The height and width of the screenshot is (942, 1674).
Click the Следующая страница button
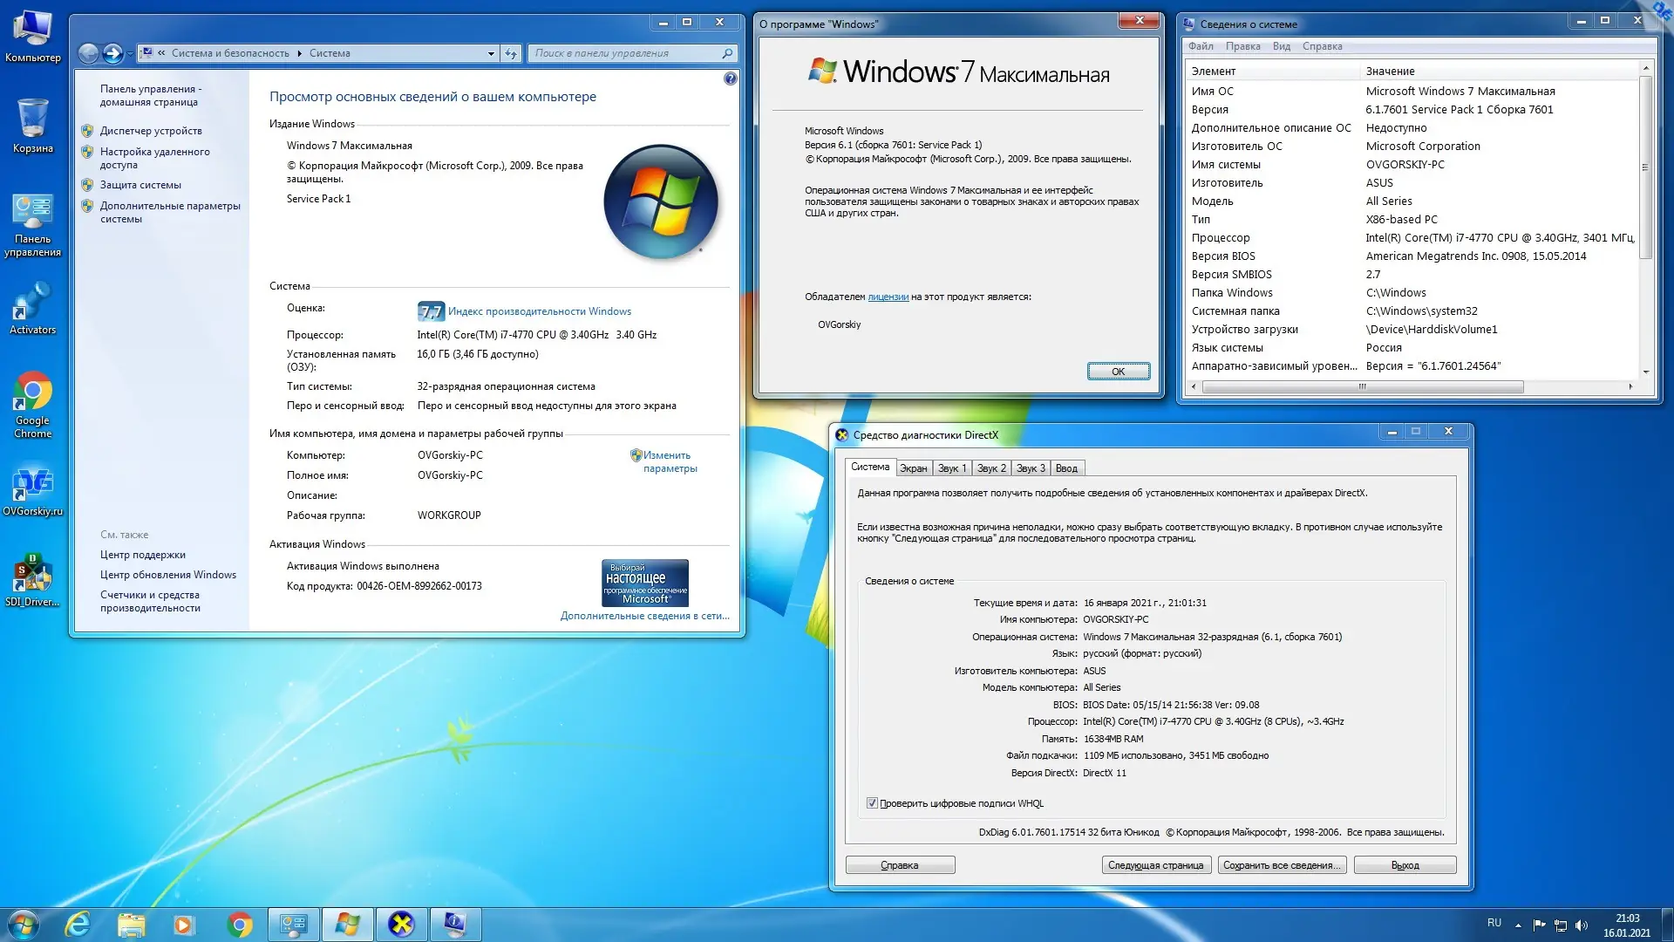click(x=1155, y=865)
